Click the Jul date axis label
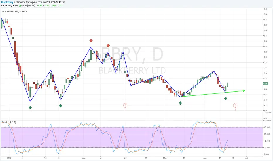Viewport: 273px width, 161px height. [247, 158]
